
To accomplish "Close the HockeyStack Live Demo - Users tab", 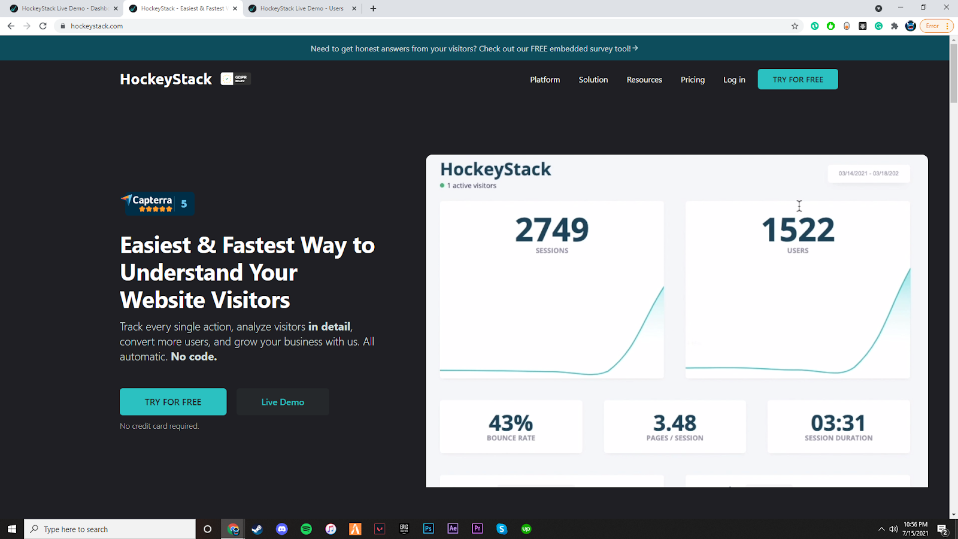I will (x=354, y=8).
